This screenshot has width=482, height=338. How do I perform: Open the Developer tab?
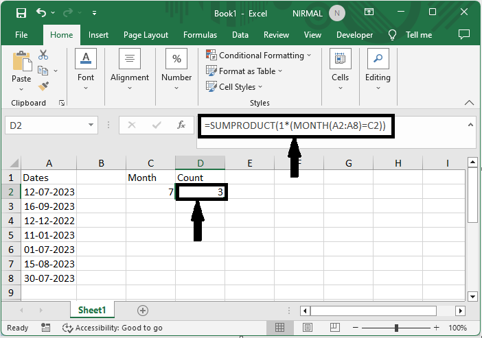354,35
